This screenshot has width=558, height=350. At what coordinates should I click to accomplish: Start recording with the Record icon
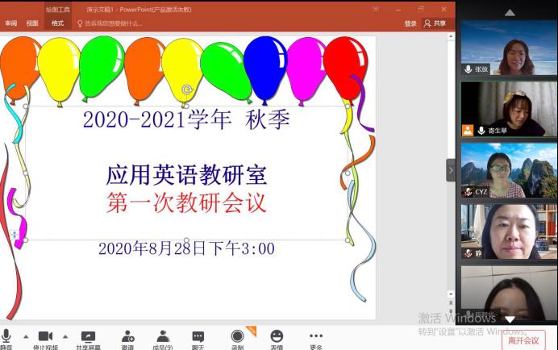click(237, 337)
